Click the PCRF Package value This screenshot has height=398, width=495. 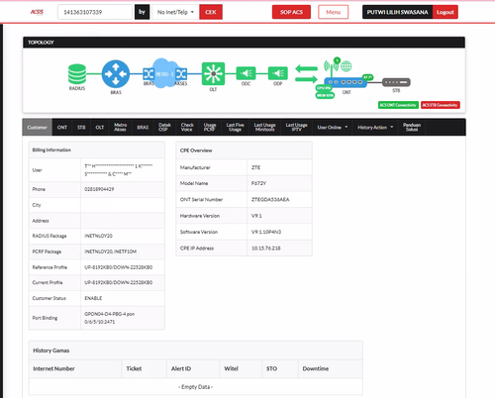[110, 251]
